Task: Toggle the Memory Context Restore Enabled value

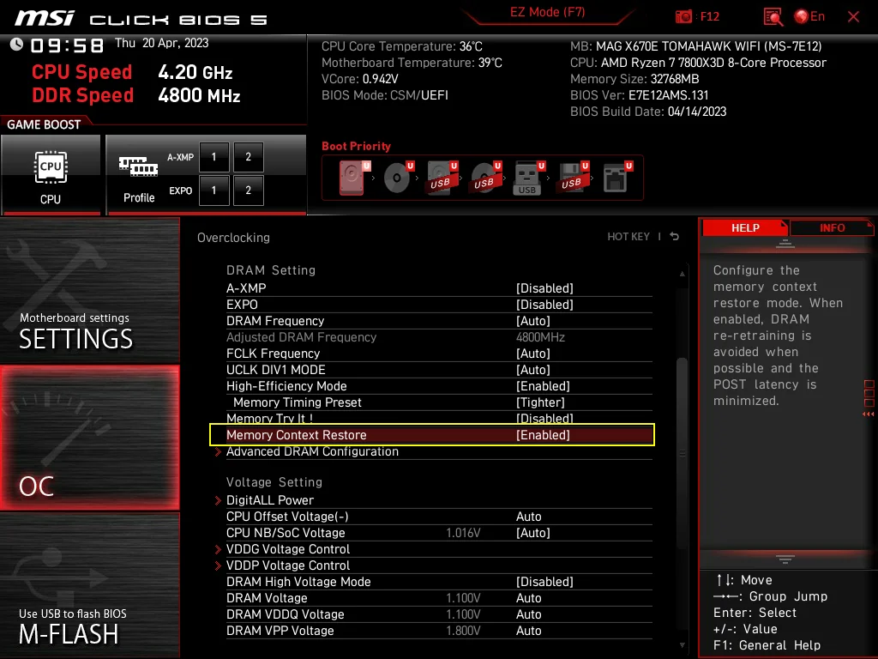Action: [543, 435]
